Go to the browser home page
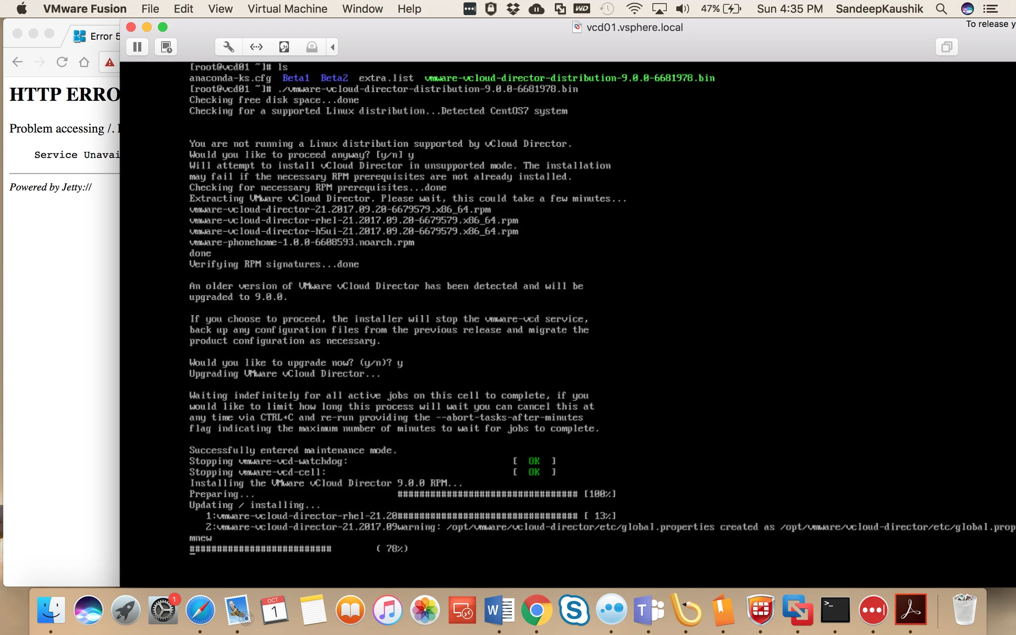 (x=84, y=62)
